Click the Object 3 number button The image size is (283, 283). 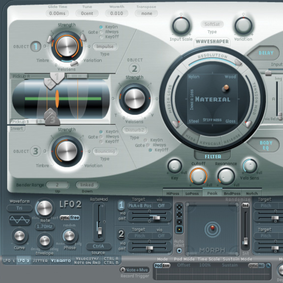click(x=36, y=152)
